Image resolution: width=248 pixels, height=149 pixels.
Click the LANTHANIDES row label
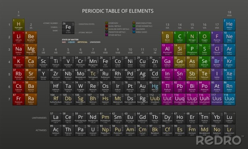[x=39, y=118]
